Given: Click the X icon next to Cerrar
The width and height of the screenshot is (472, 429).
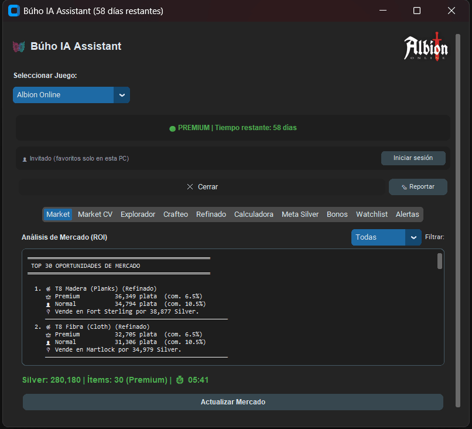Looking at the screenshot, I should [190, 187].
